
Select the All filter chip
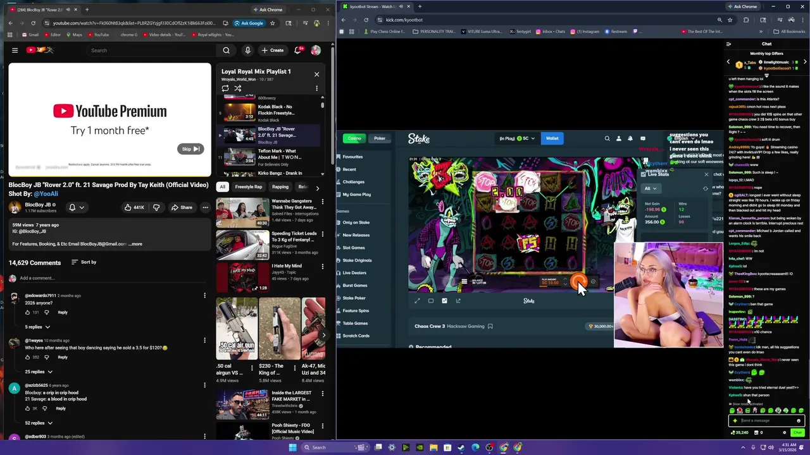(222, 187)
